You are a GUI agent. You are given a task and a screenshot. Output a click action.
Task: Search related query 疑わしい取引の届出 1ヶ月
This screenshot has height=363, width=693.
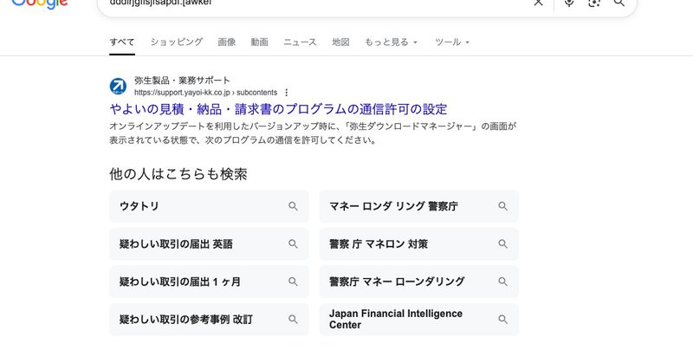coord(209,282)
